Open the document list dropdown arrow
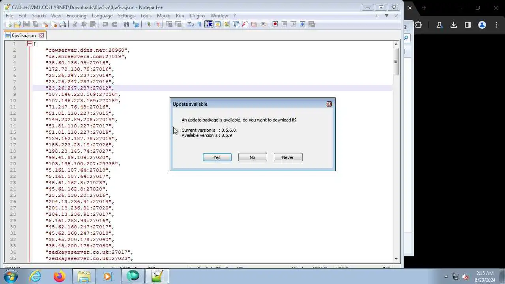Screen dimensions: 505x284 point(387,16)
